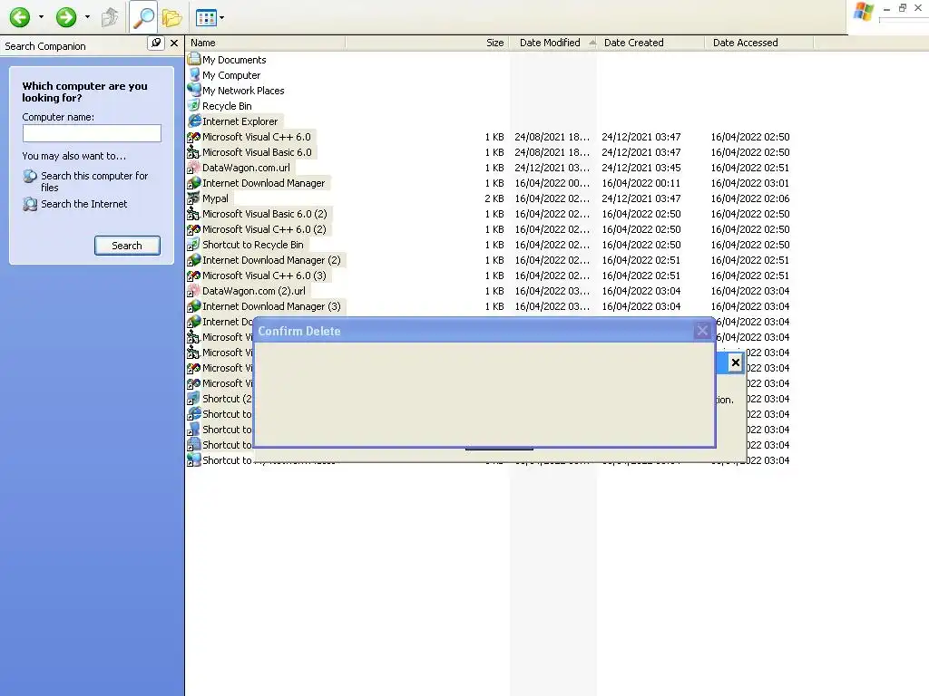Click date created 16/04/2022 00:11
The height and width of the screenshot is (696, 929).
[641, 183]
